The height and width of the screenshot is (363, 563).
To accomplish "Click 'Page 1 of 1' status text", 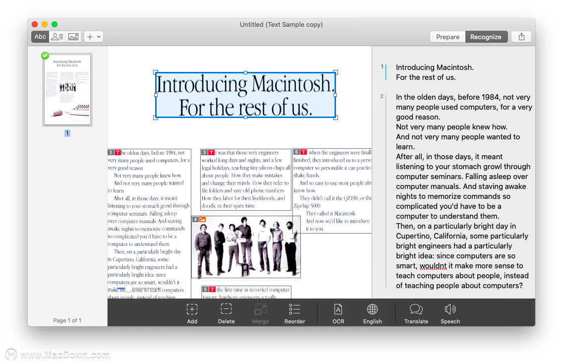I will click(x=67, y=320).
